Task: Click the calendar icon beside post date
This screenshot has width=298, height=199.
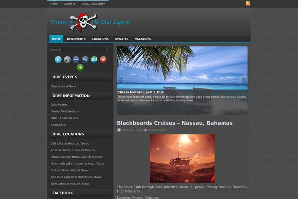Action: coord(119,130)
